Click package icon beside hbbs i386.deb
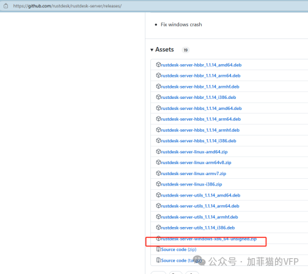308x274 pixels. point(158,141)
